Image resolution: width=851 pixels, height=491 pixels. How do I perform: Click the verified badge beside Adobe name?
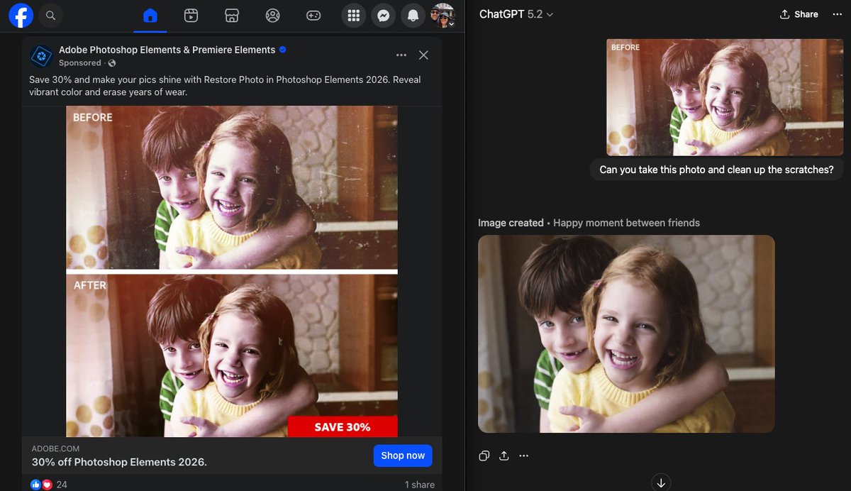(283, 50)
